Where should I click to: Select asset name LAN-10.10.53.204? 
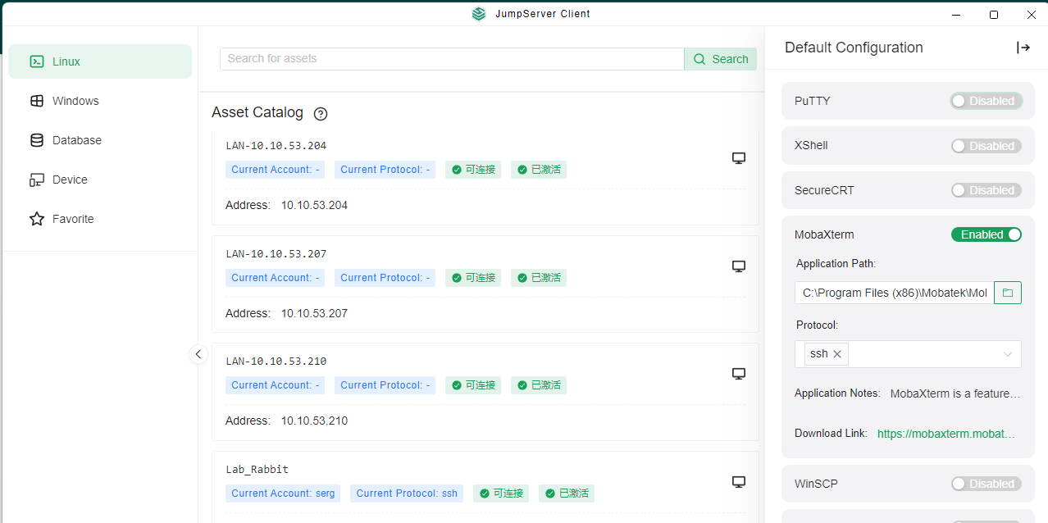(x=276, y=146)
